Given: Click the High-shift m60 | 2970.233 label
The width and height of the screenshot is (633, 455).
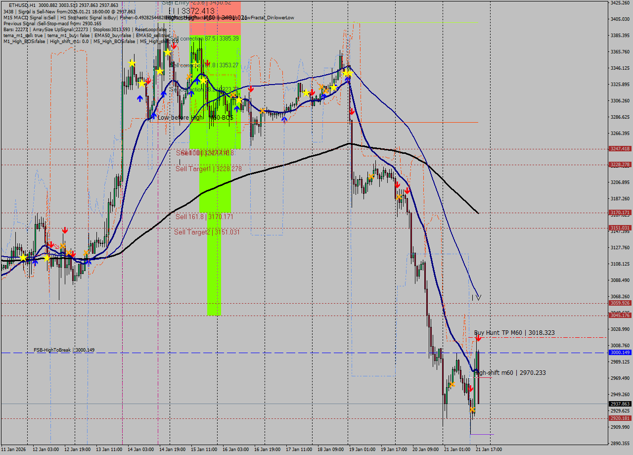Looking at the screenshot, I should [510, 373].
